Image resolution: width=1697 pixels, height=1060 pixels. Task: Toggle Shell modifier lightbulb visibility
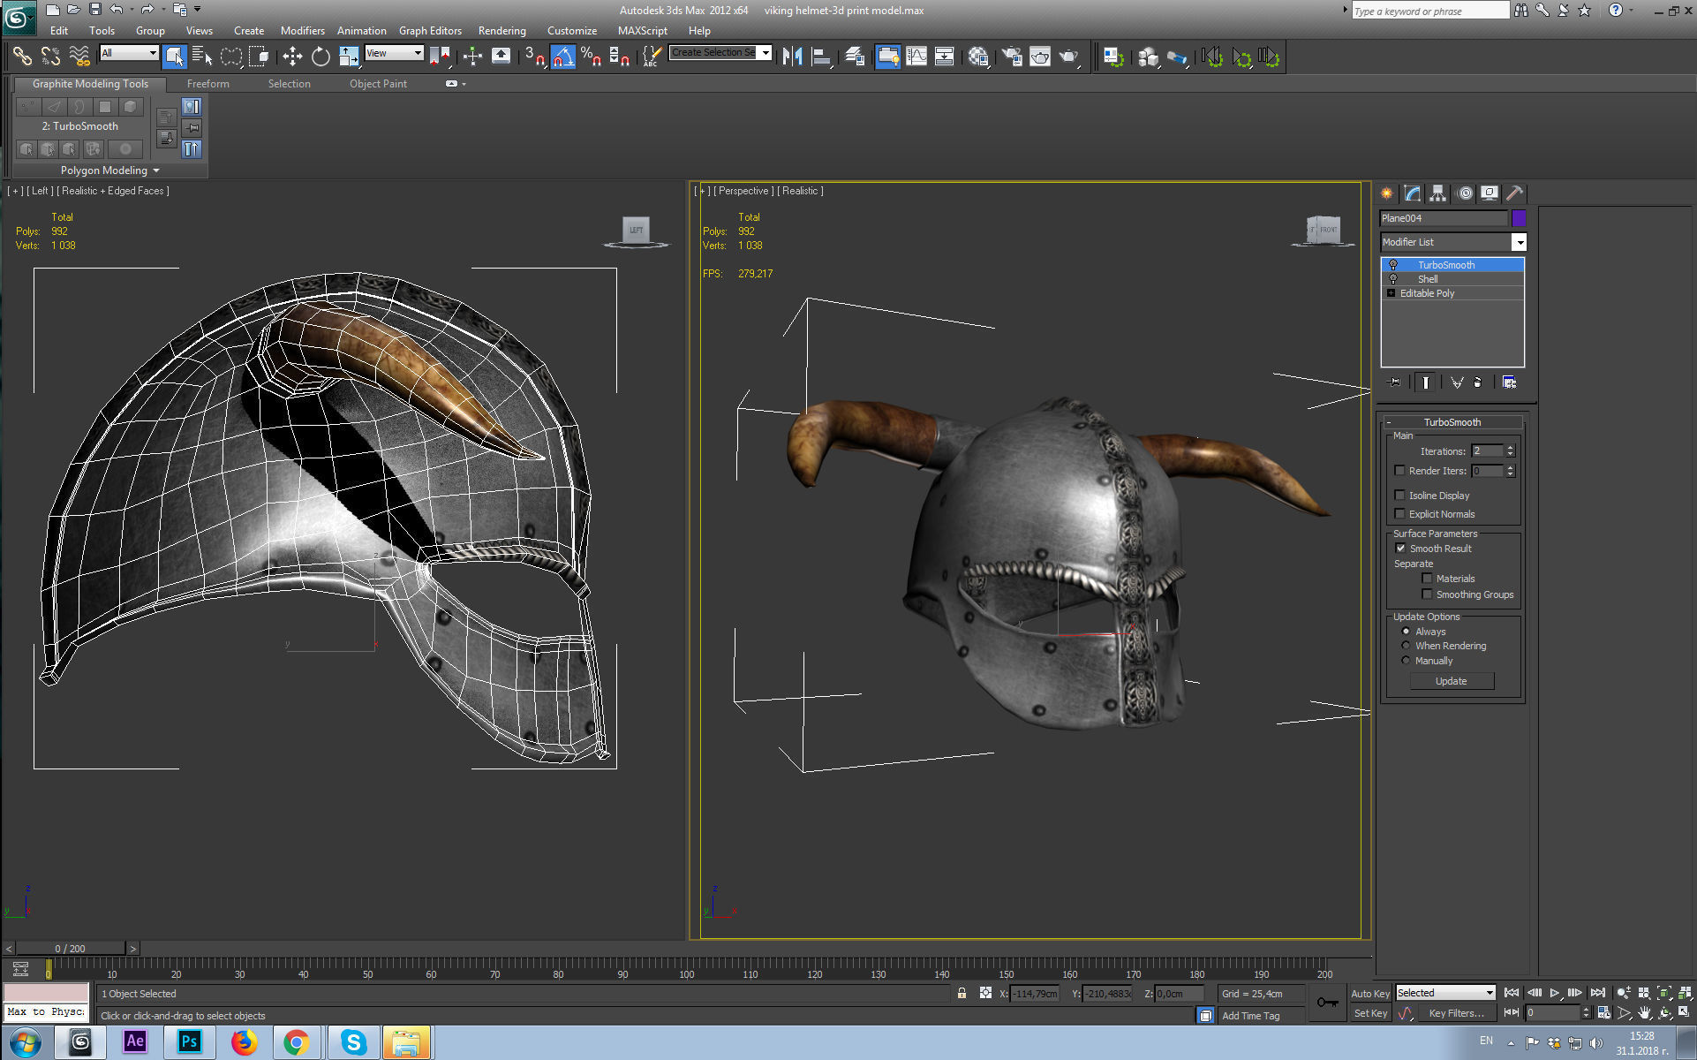[1393, 279]
